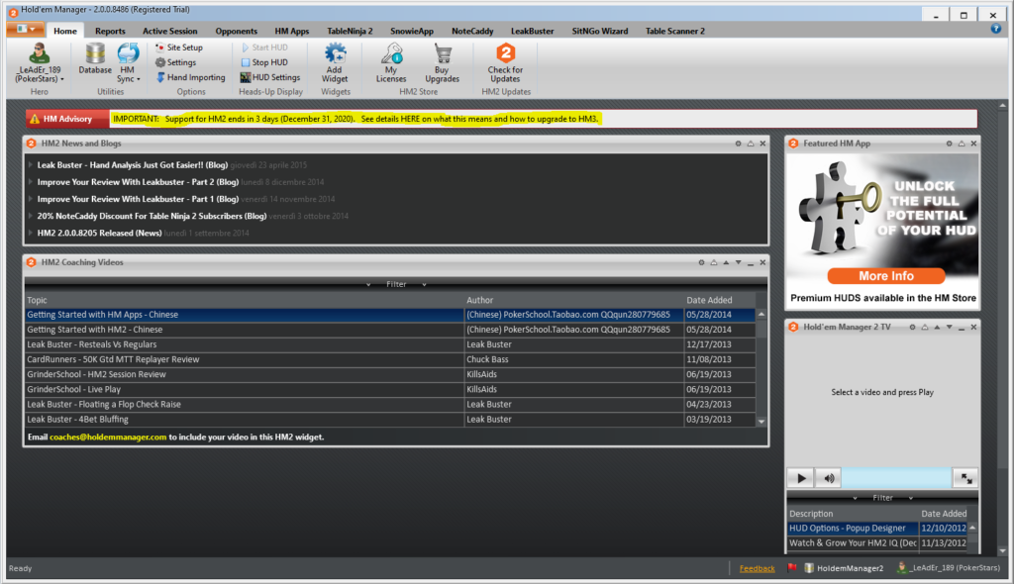Screen dimensions: 1014x584
Task: Click the Featured HM App puzzle banner
Action: click(x=882, y=230)
